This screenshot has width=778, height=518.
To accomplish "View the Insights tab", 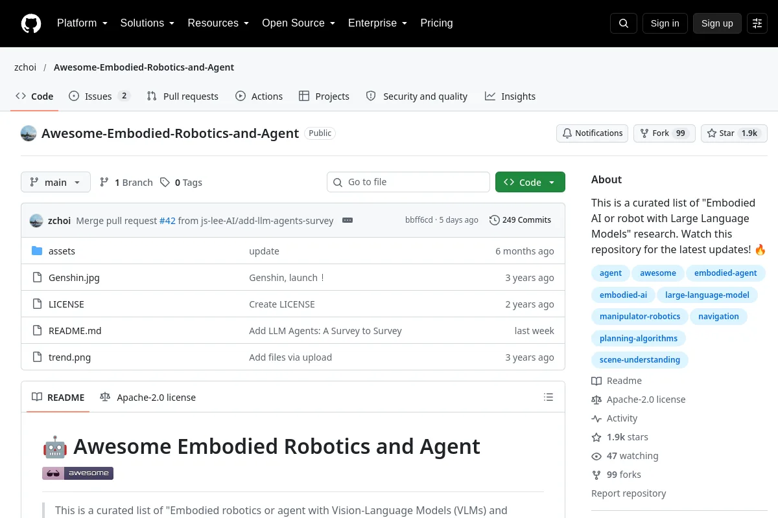I will point(510,96).
